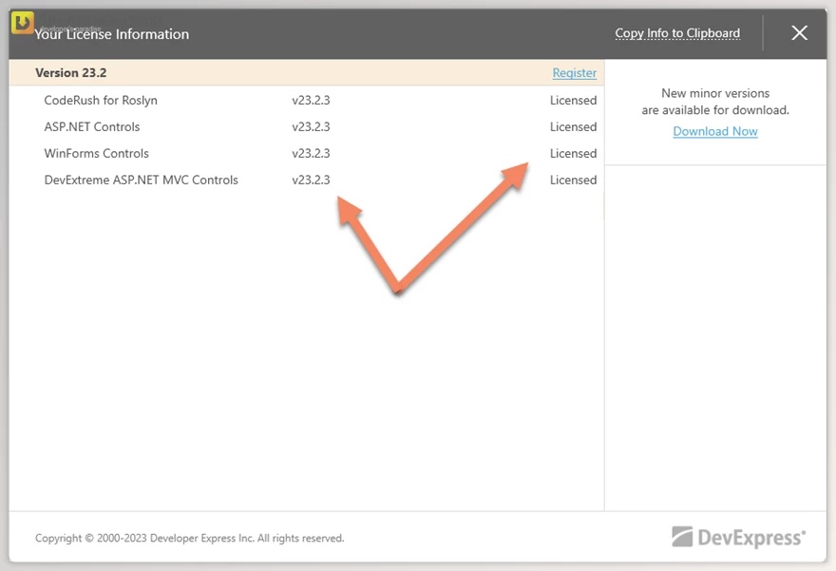Click Copy Info to Clipboard
Viewport: 836px width, 571px height.
point(676,33)
